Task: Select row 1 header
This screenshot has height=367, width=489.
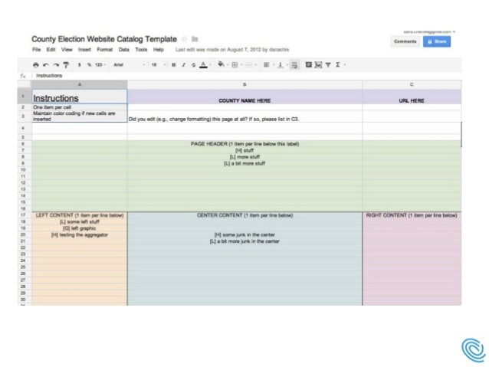Action: [x=23, y=97]
